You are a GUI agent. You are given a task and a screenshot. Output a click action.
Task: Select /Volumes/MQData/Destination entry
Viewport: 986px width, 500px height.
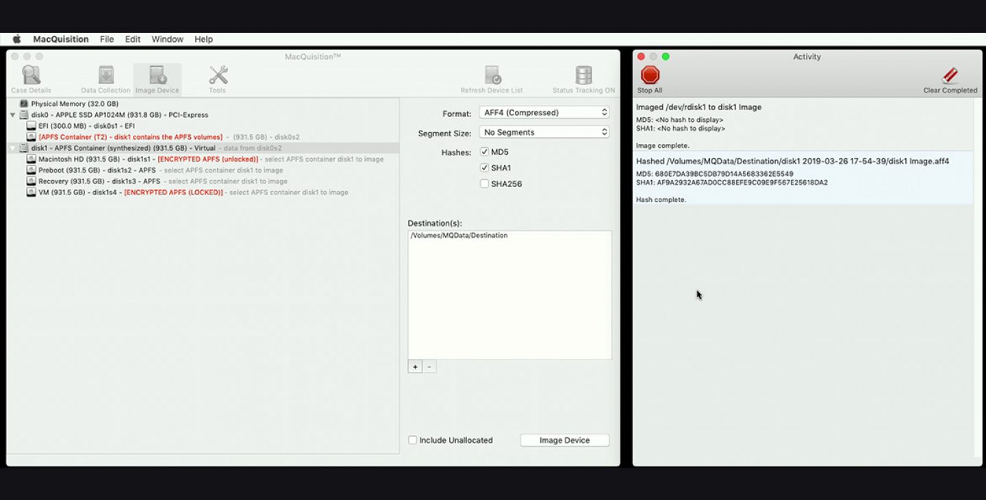[509, 236]
